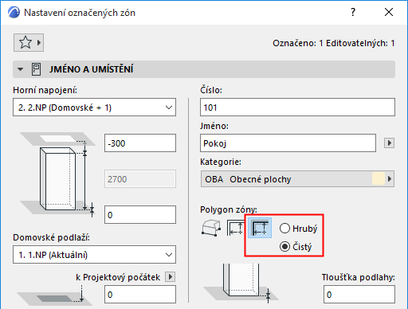Select the Čistý radio button

pyautogui.click(x=284, y=247)
